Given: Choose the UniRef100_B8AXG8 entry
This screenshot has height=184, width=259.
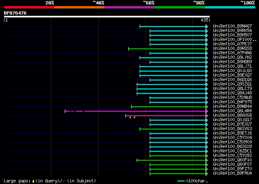Looking at the screenshot, I should click(x=232, y=116).
